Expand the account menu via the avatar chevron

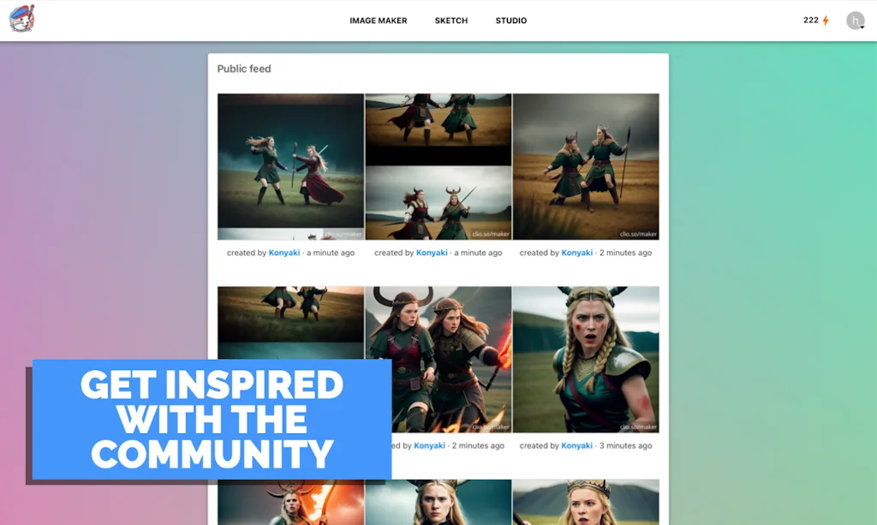(x=862, y=27)
